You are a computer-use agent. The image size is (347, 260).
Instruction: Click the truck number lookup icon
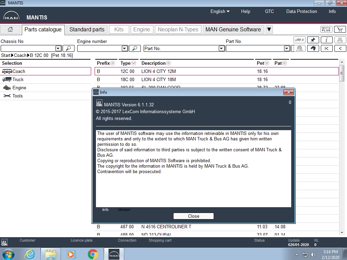[299, 40]
